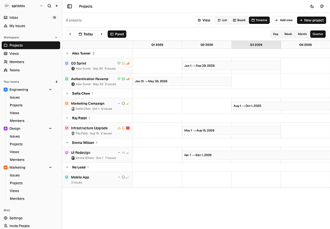This screenshot has height=229, width=330.
Task: Click Q3 Sprint priority bars icon
Action: pos(128,63)
